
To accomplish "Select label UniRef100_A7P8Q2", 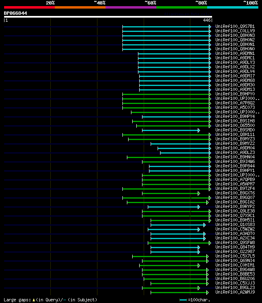I will (x=235, y=103).
